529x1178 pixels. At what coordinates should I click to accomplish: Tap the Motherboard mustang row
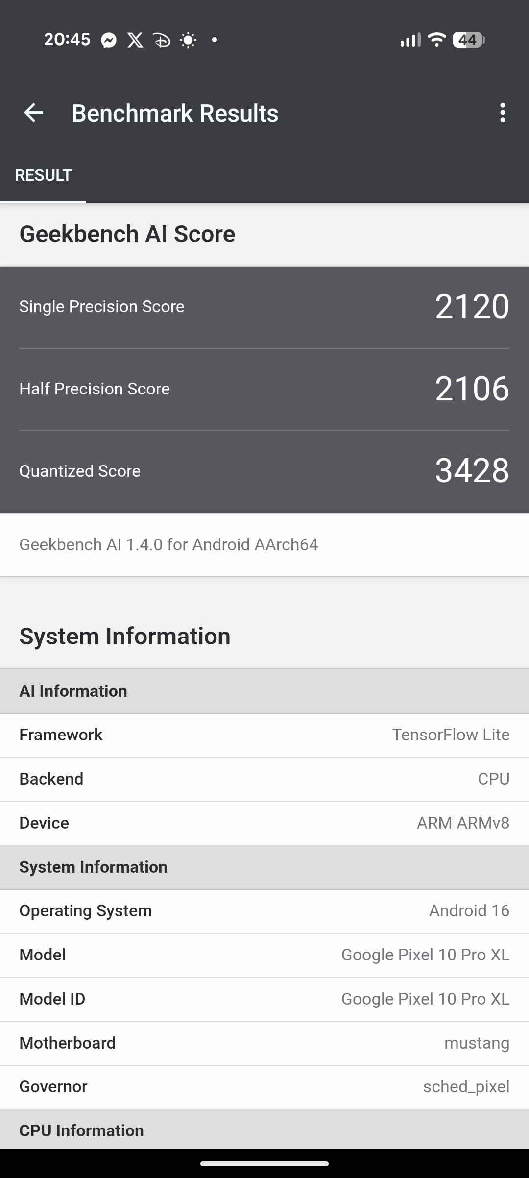[264, 1043]
